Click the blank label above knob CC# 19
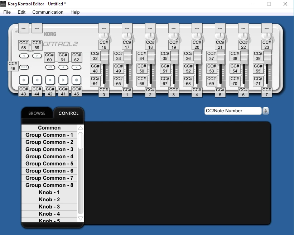The width and height of the screenshot is (294, 235). click(x=174, y=28)
